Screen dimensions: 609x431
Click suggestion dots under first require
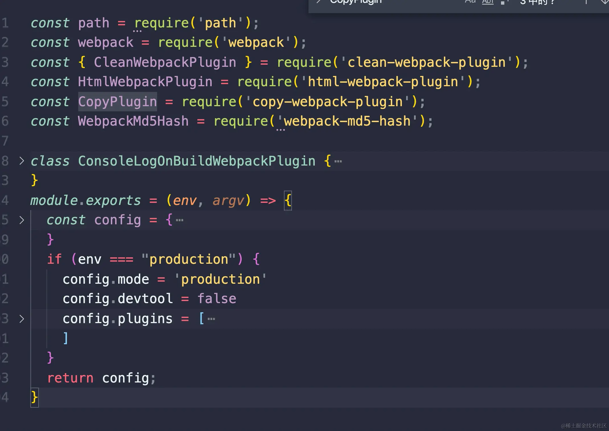tap(137, 31)
